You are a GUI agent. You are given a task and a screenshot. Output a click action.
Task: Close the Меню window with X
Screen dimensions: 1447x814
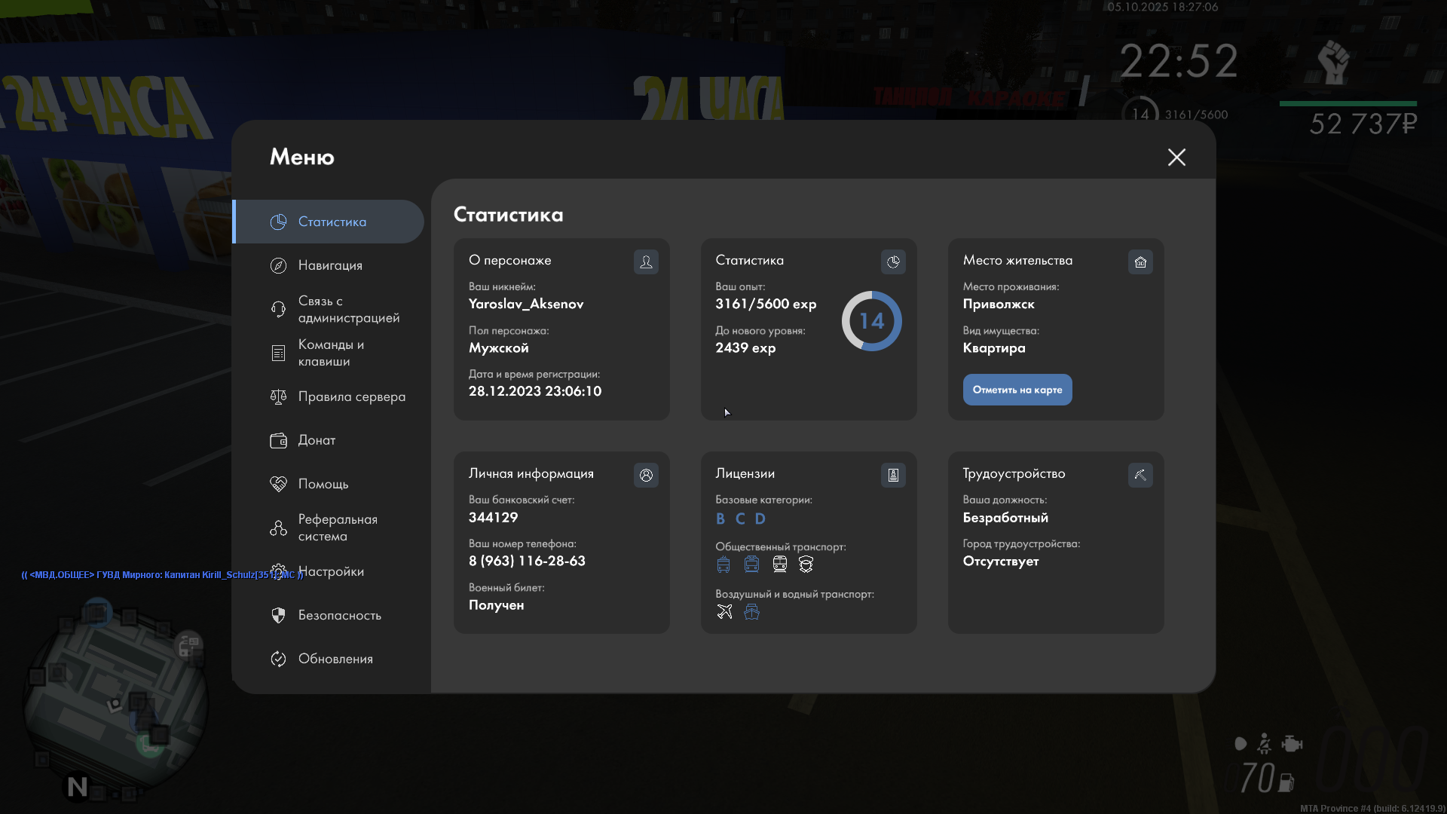pyautogui.click(x=1176, y=157)
